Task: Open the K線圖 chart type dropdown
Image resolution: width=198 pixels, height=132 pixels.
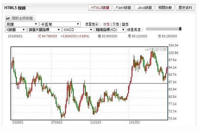Action: 16,30
